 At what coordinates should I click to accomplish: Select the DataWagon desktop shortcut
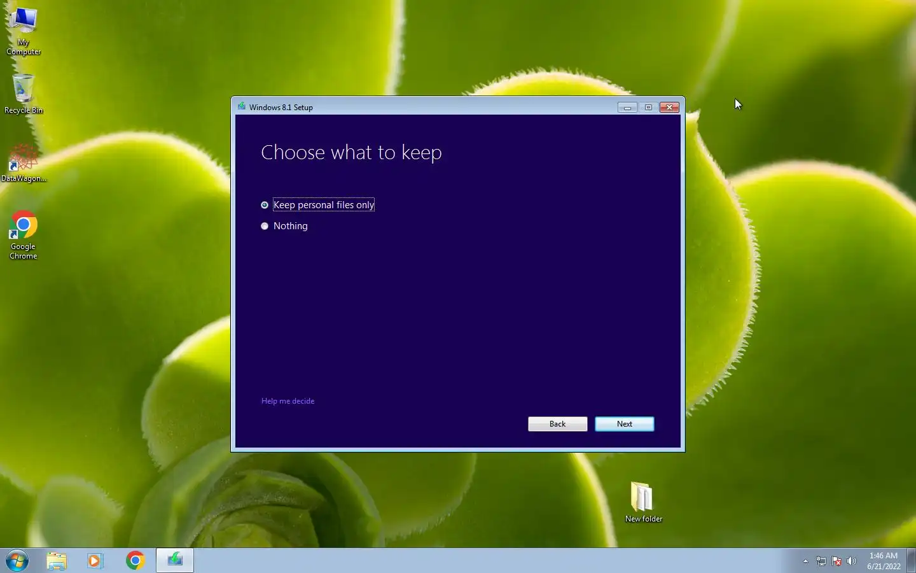coord(24,163)
